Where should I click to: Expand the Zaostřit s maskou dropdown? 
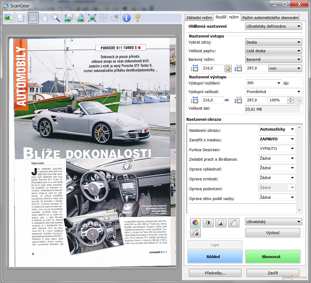click(x=277, y=139)
